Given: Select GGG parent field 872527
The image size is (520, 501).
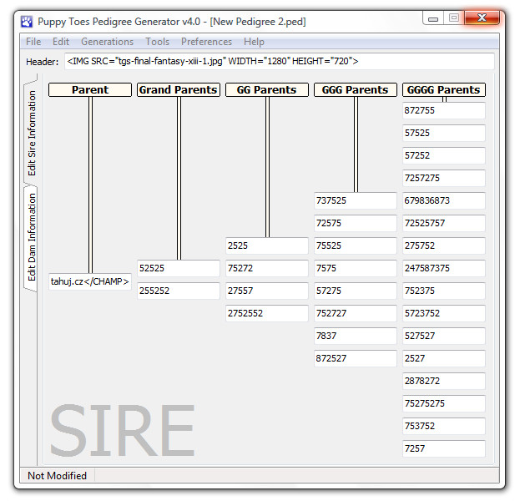Looking at the screenshot, I should coord(356,358).
